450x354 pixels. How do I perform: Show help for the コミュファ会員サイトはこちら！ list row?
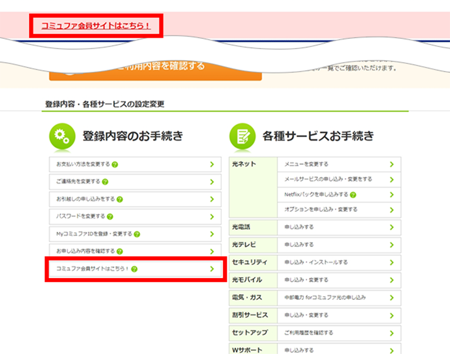(x=134, y=269)
